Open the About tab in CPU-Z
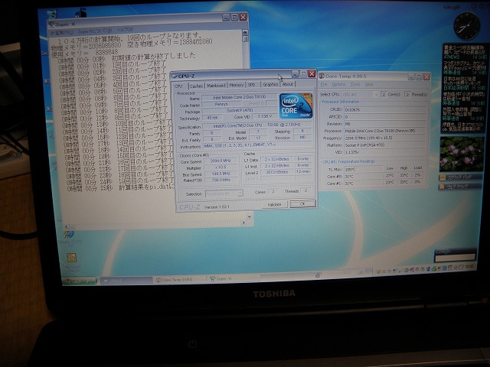The width and height of the screenshot is (490, 367). pos(287,85)
